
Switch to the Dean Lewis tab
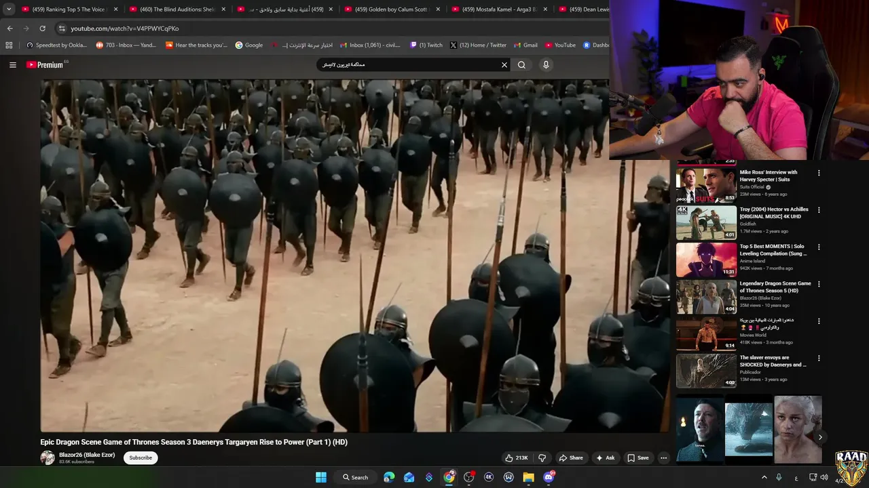pyautogui.click(x=583, y=9)
